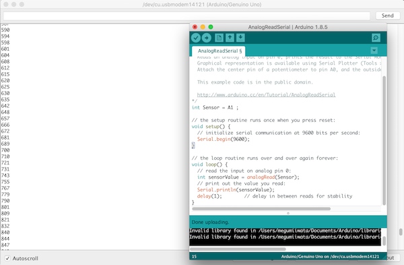Click the console output vertical scrollbar

click(384, 241)
